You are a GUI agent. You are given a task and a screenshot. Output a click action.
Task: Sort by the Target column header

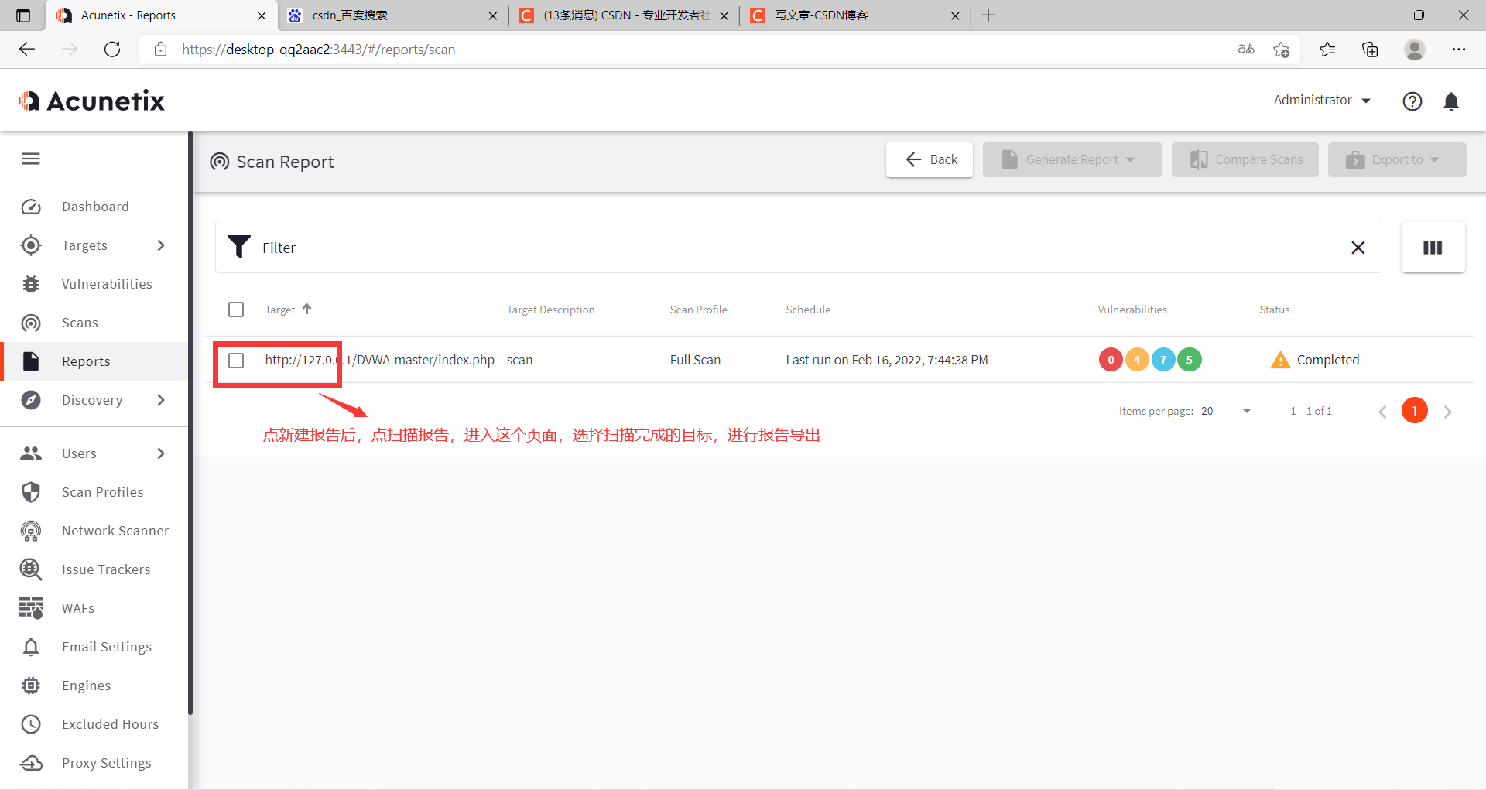[288, 310]
